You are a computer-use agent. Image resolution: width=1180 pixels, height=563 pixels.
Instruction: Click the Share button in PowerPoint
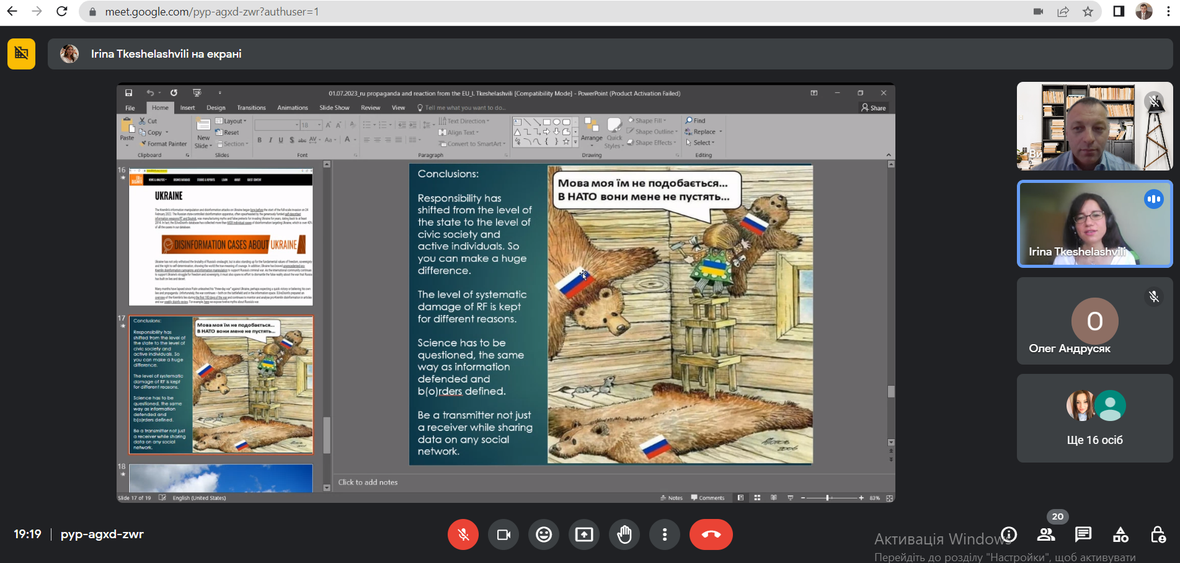pyautogui.click(x=874, y=108)
